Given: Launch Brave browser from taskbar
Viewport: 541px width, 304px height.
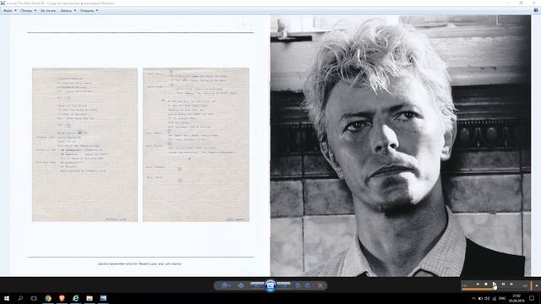Looking at the screenshot, I should click(62, 298).
